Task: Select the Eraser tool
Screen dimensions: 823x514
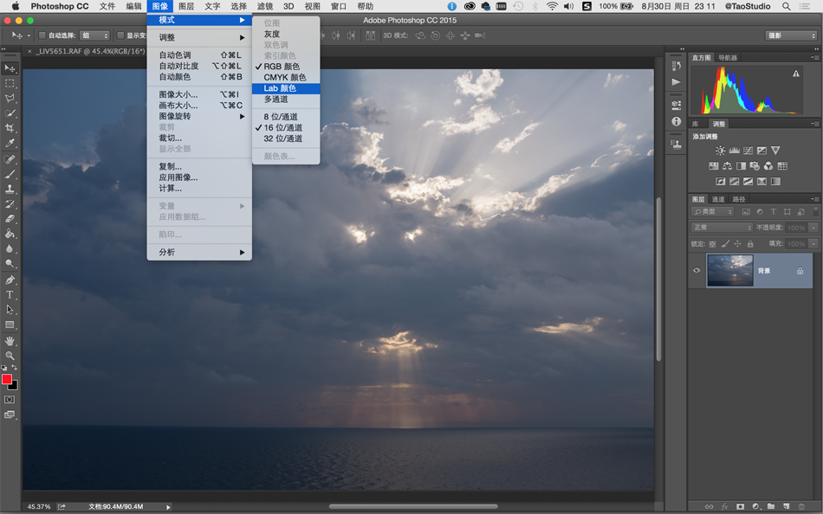Action: pyautogui.click(x=10, y=219)
